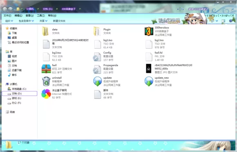Open 游戏 (E:) drive
The width and height of the screenshot is (237, 152).
point(15,98)
